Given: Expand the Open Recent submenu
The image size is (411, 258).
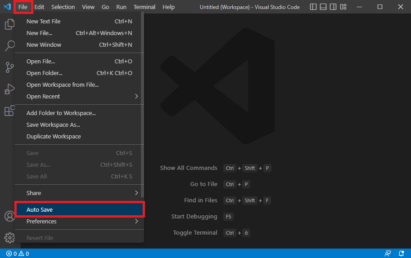Looking at the screenshot, I should pyautogui.click(x=79, y=96).
